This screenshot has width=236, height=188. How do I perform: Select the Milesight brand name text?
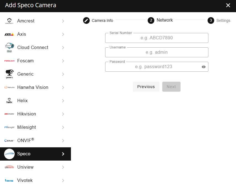tap(26, 127)
